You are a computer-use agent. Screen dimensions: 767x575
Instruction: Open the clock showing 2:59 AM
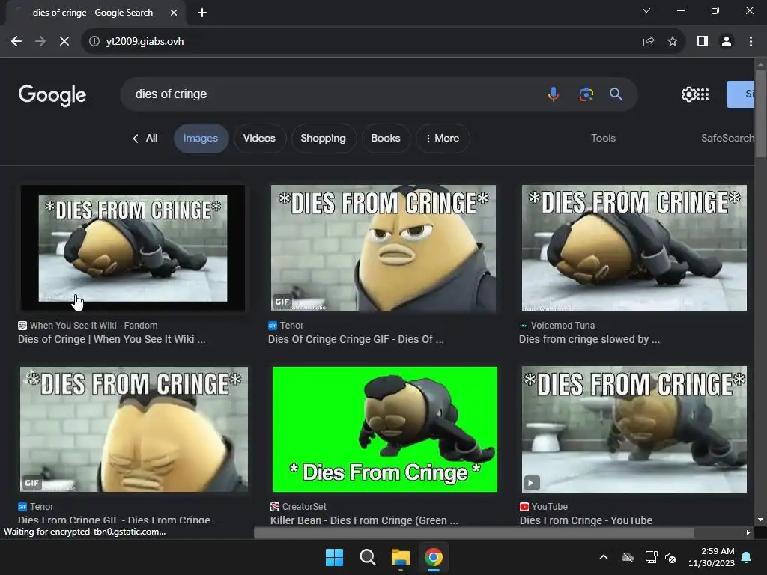(712, 557)
